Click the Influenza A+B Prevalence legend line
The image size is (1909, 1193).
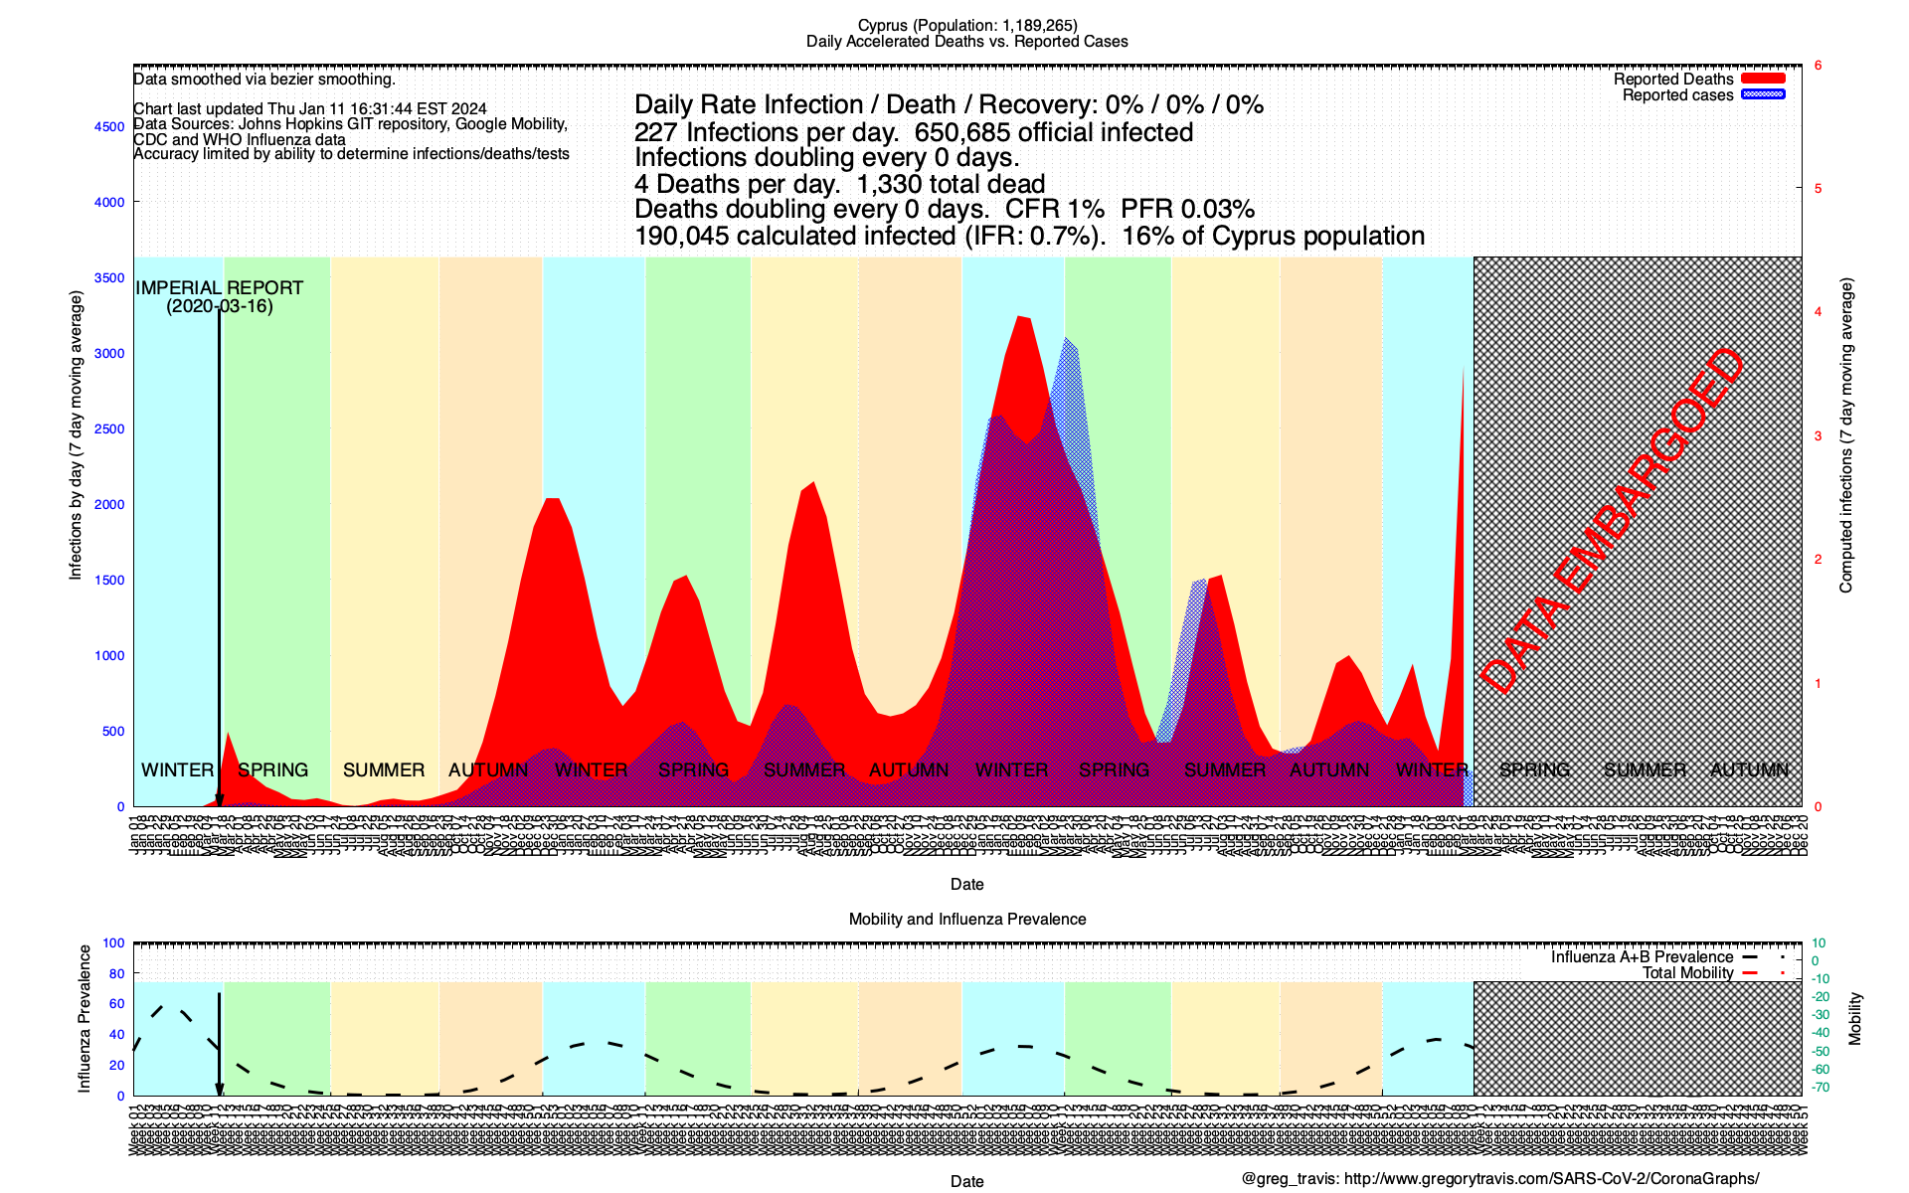[x=1750, y=956]
